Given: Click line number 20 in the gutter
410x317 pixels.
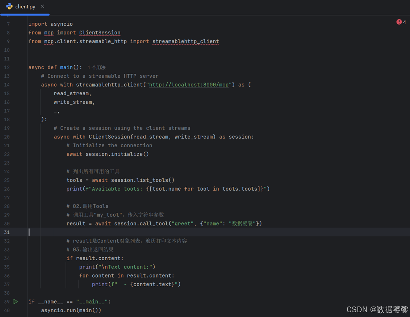Looking at the screenshot, I should tap(7, 137).
